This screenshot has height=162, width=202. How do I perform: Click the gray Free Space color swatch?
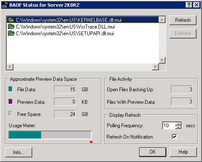10,114
